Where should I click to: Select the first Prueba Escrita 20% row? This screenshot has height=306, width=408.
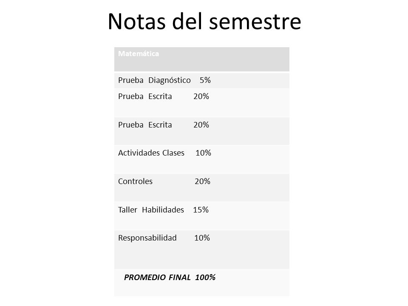pyautogui.click(x=201, y=103)
